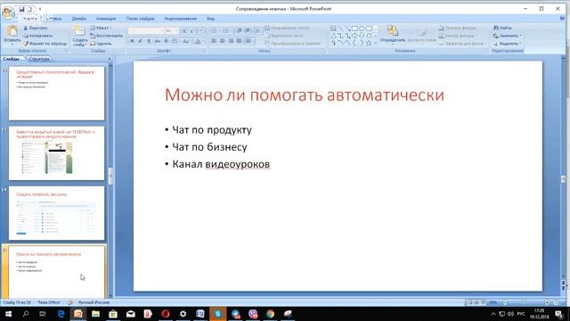
Task: Open Заливка фигуры shape fill options
Action: 458,28
